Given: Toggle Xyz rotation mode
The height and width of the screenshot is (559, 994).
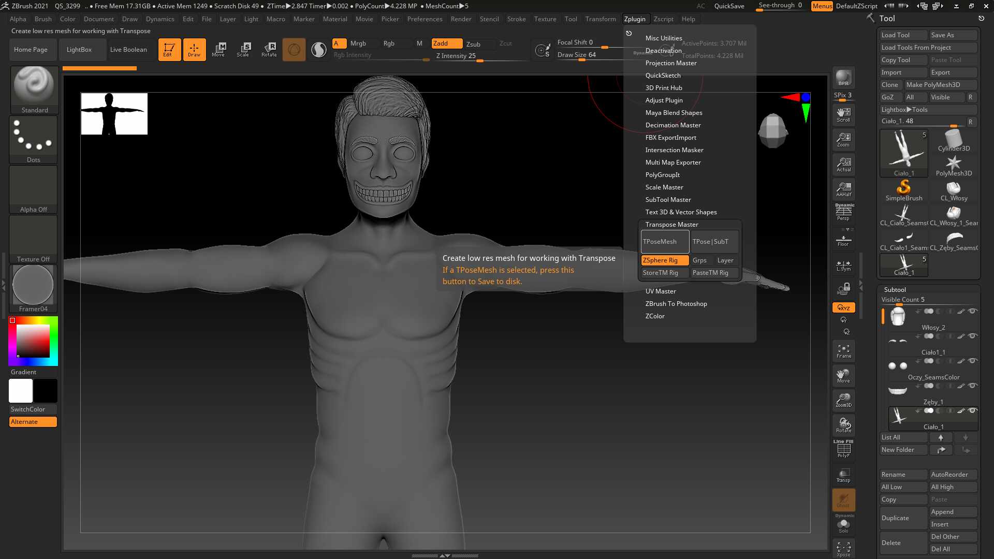Looking at the screenshot, I should pos(843,307).
